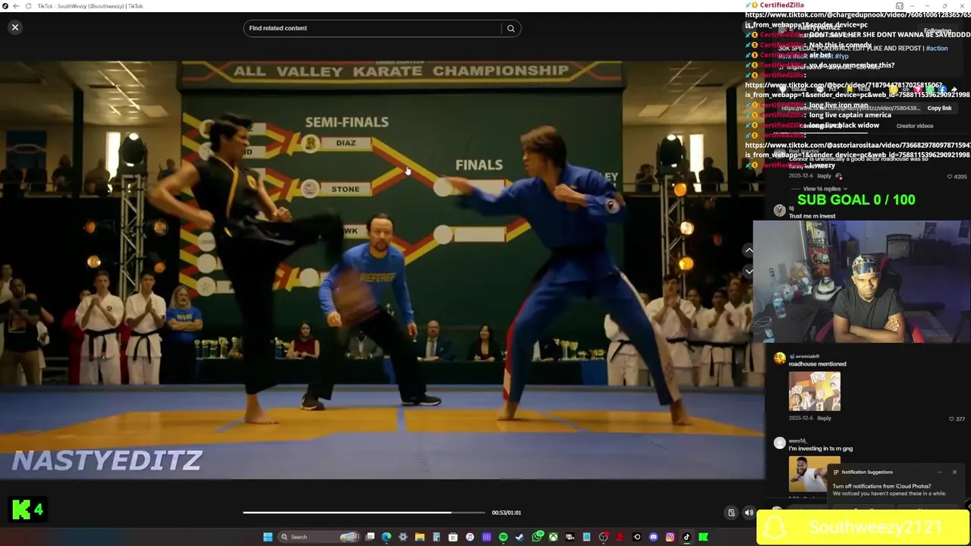Go to previous video with up chevron
971x546 pixels.
pyautogui.click(x=749, y=250)
